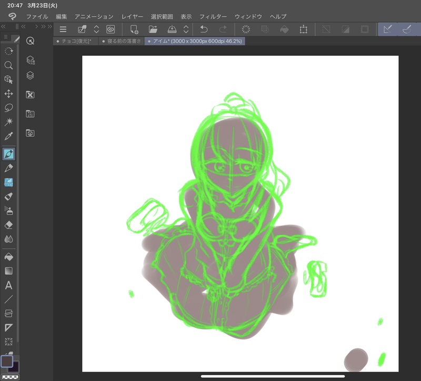The width and height of the screenshot is (421, 381).
Task: Select the Pencil tool below the pen
Action: 8,168
